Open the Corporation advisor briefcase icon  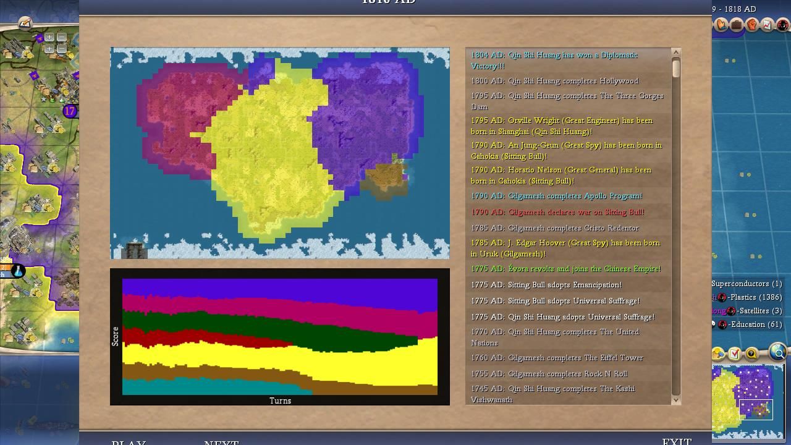[737, 25]
